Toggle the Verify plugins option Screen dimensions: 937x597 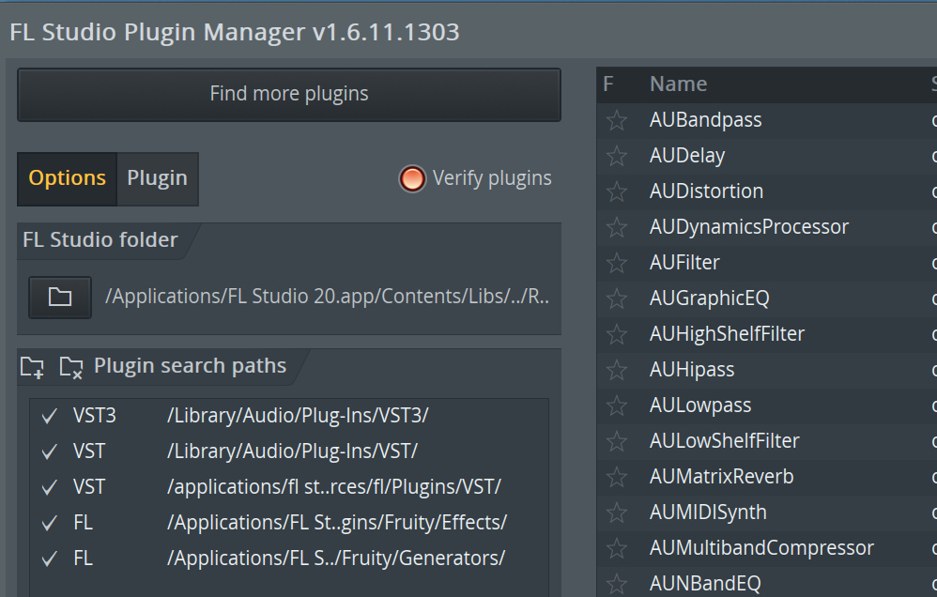coord(412,178)
